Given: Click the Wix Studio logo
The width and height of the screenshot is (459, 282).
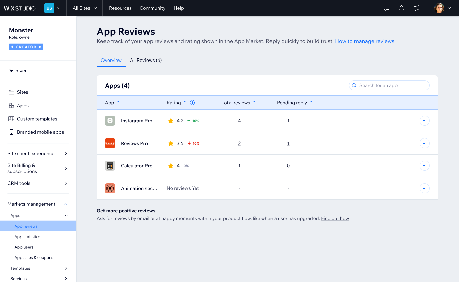Looking at the screenshot, I should pos(20,8).
